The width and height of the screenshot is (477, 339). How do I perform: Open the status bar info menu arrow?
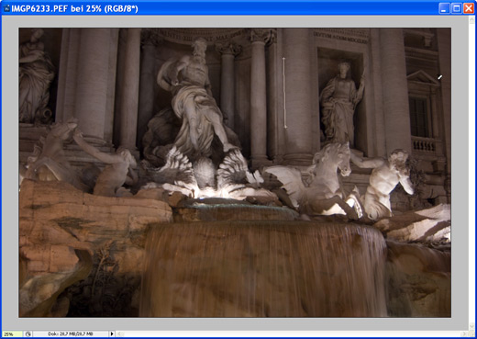click(112, 333)
